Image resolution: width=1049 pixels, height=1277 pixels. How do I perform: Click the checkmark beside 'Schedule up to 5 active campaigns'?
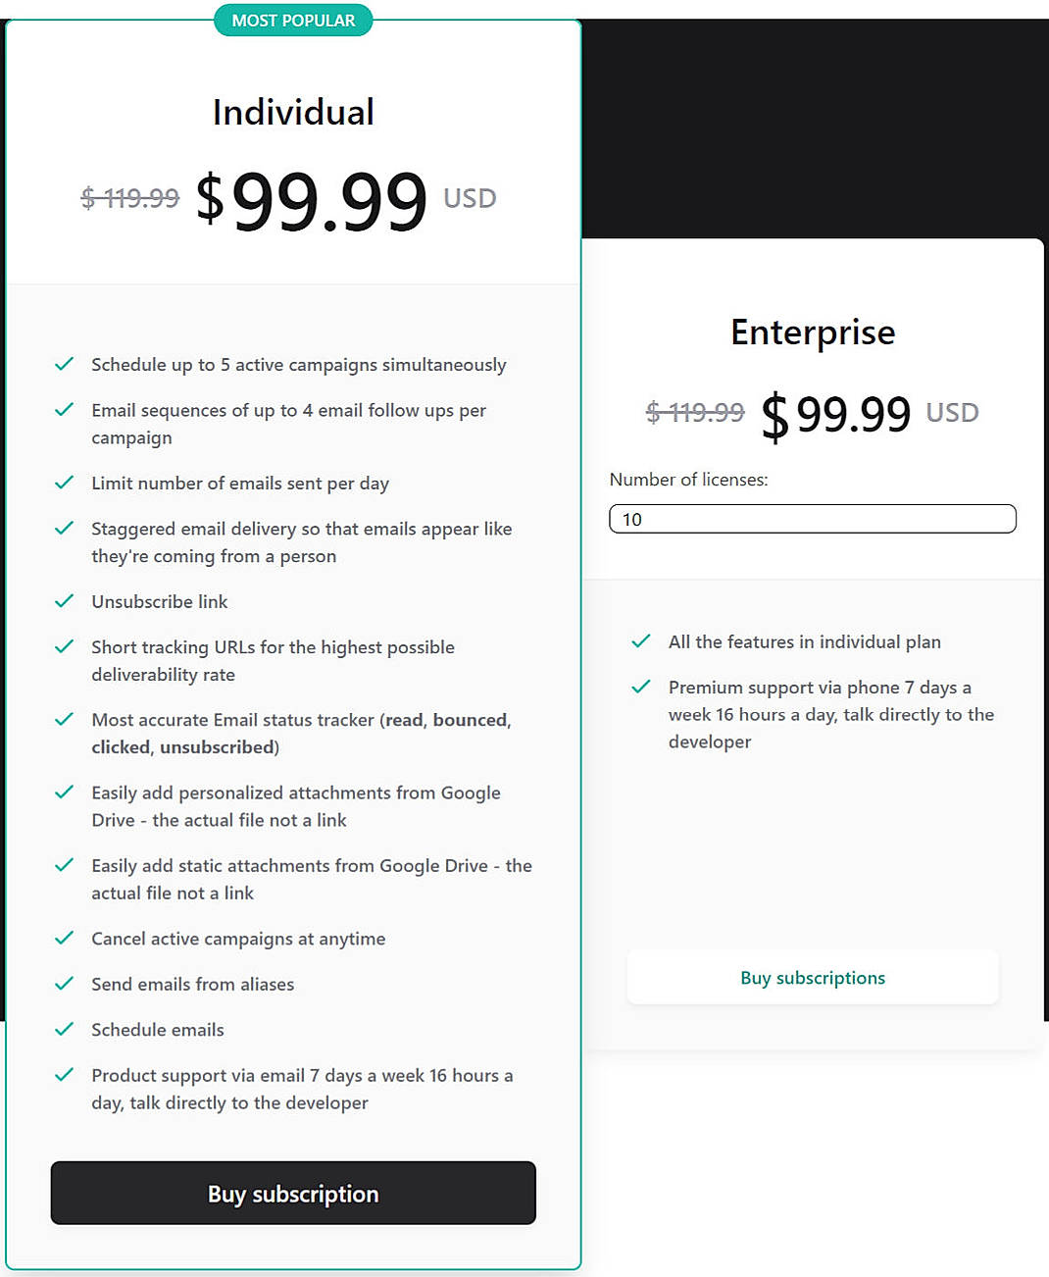[x=64, y=364]
